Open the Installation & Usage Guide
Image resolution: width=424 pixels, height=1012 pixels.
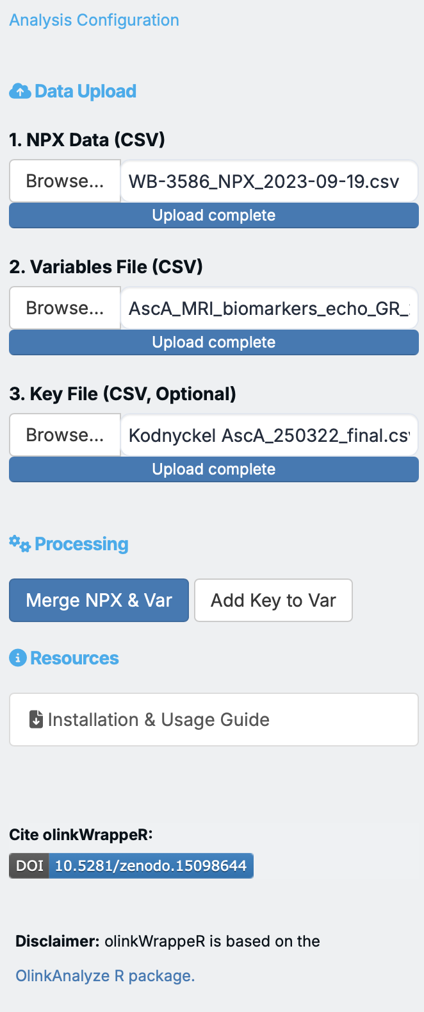click(x=214, y=720)
